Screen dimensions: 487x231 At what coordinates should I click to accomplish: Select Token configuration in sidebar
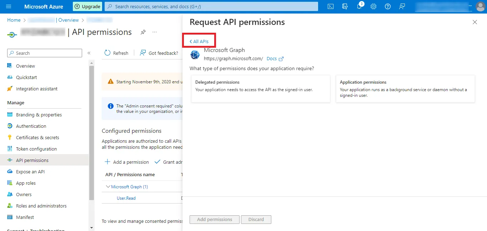point(36,149)
